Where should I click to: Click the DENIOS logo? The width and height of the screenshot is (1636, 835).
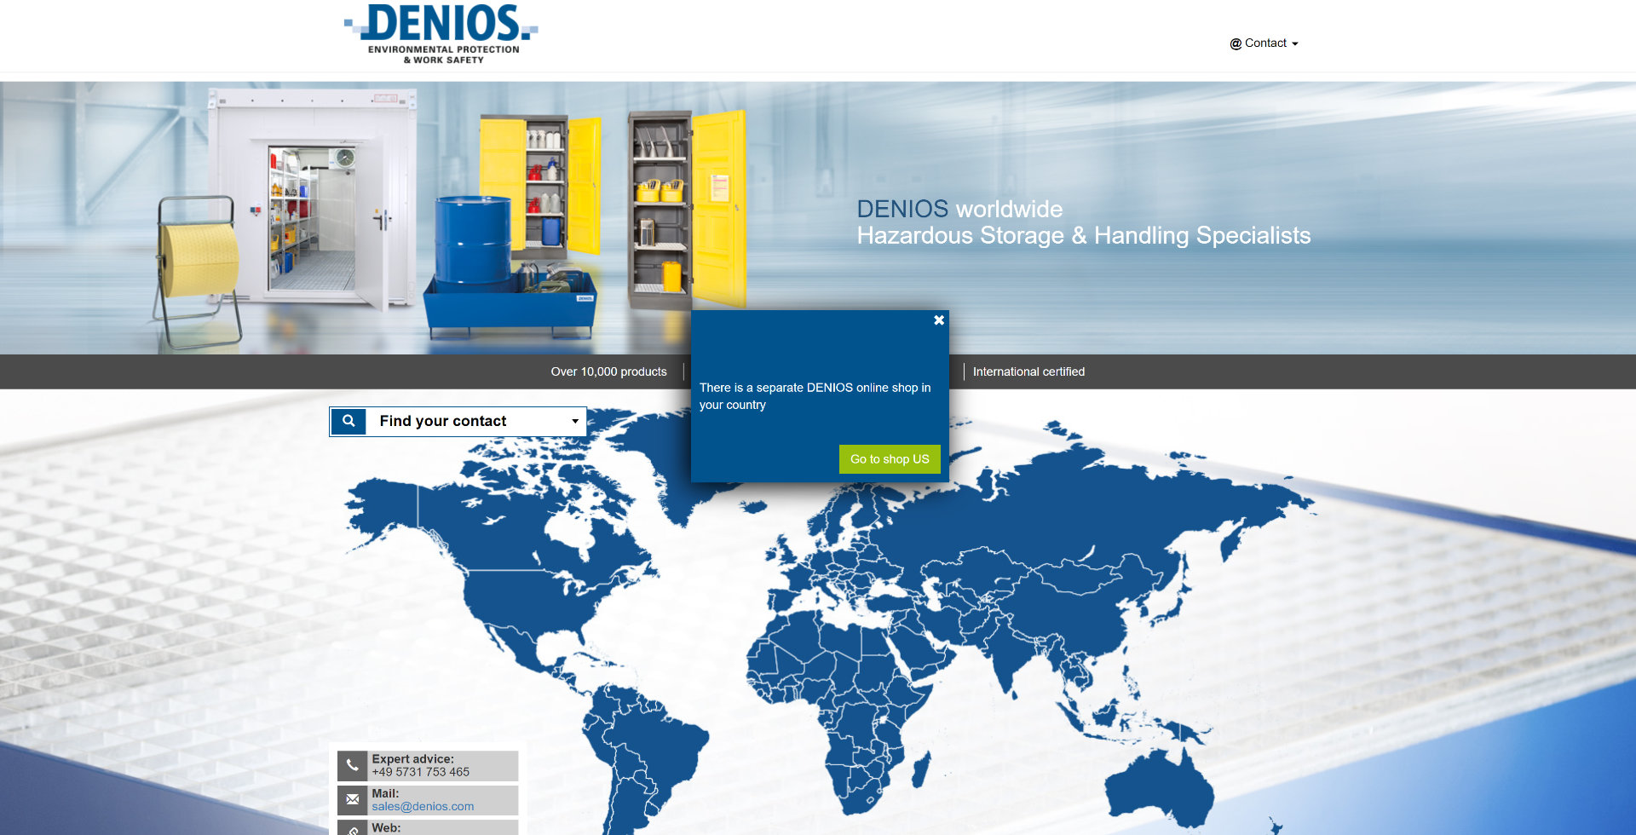441,34
